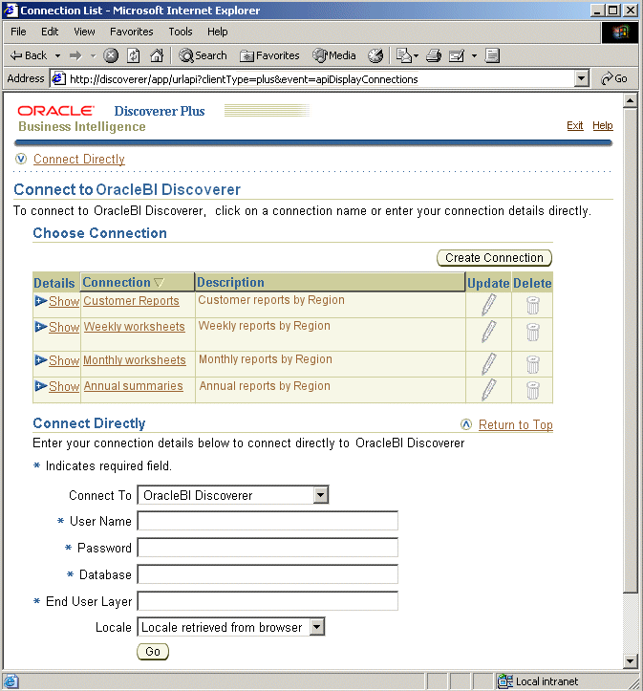
Task: Click pencil update icon for Monthly worksheets
Action: 488,364
